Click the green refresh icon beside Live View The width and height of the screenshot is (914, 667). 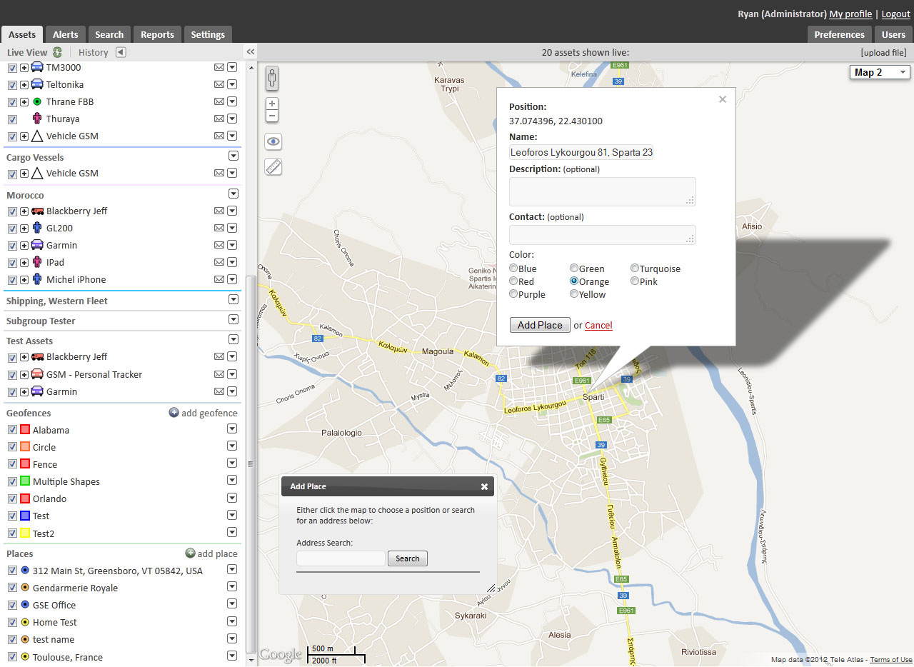(x=57, y=52)
